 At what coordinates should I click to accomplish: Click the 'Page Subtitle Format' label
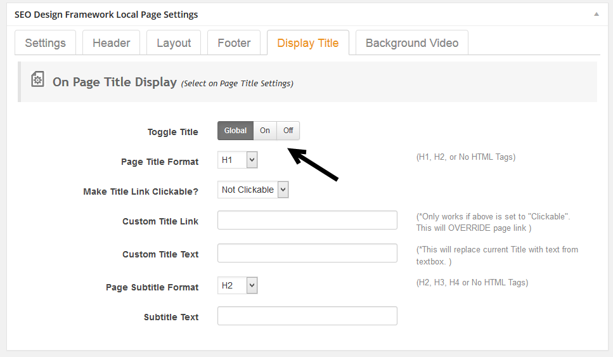pyautogui.click(x=152, y=287)
